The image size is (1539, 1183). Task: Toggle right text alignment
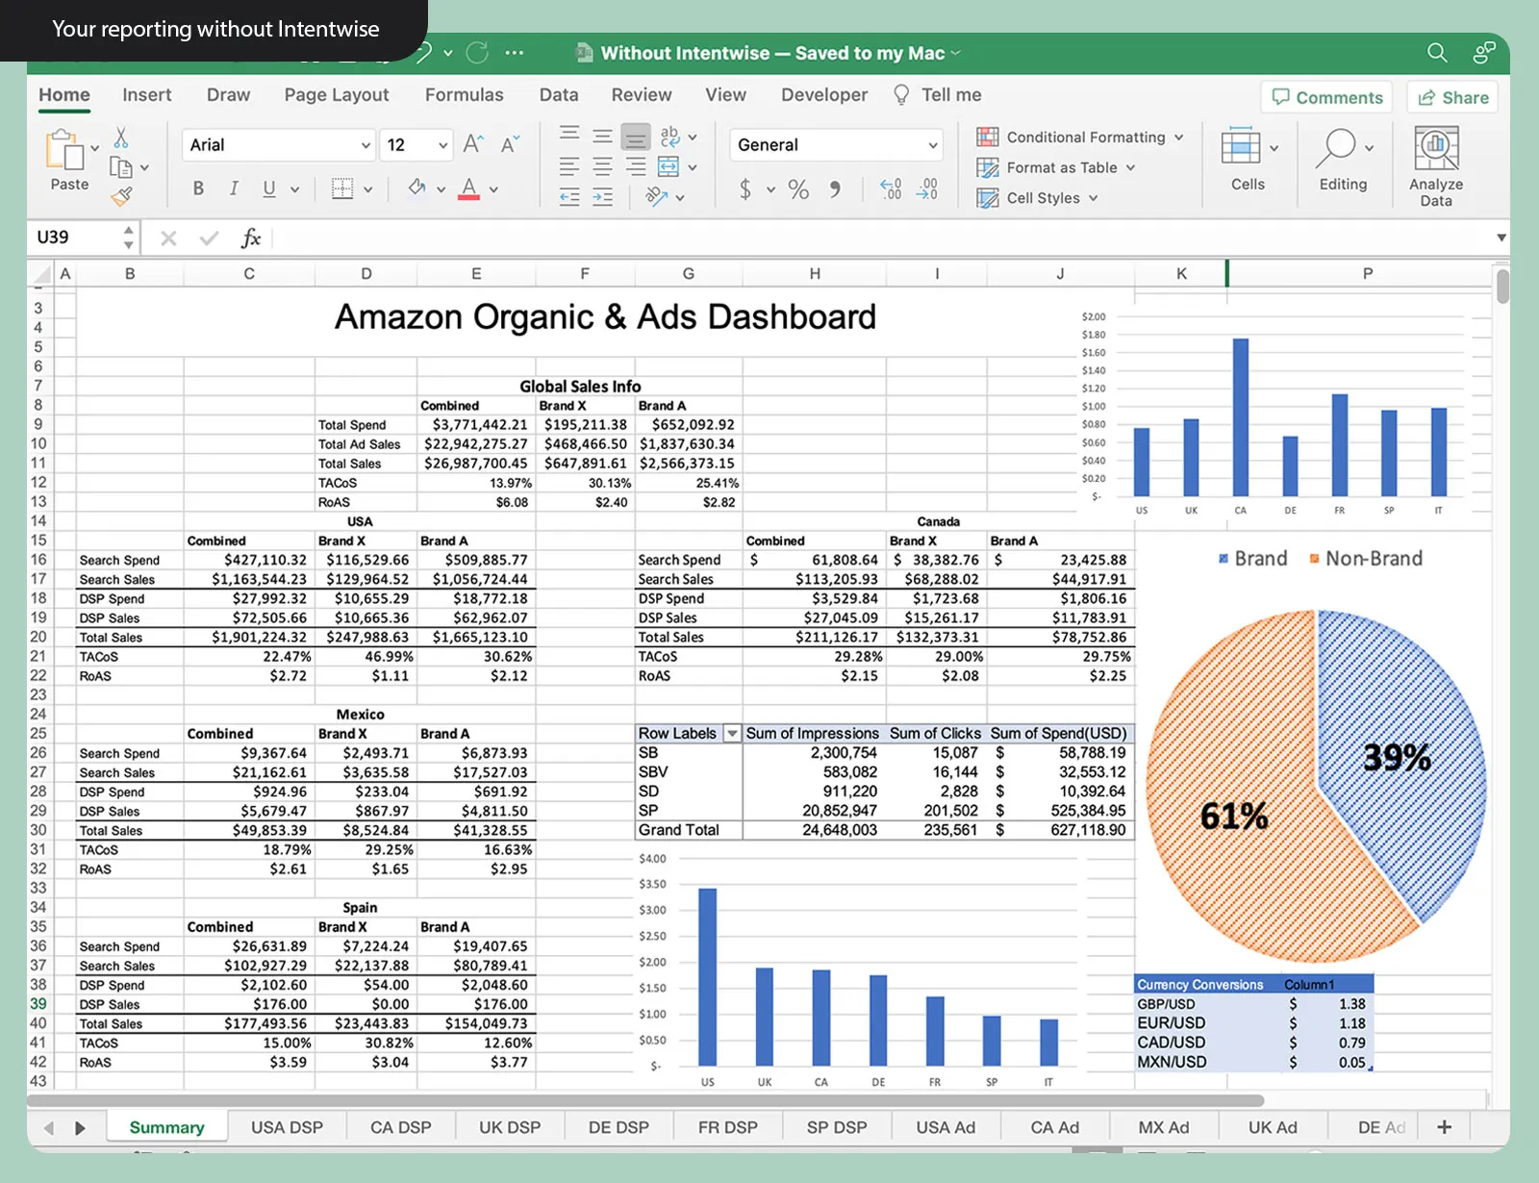click(636, 167)
